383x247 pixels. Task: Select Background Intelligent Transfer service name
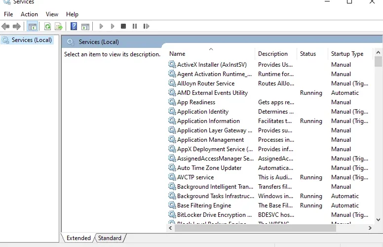pyautogui.click(x=215, y=187)
